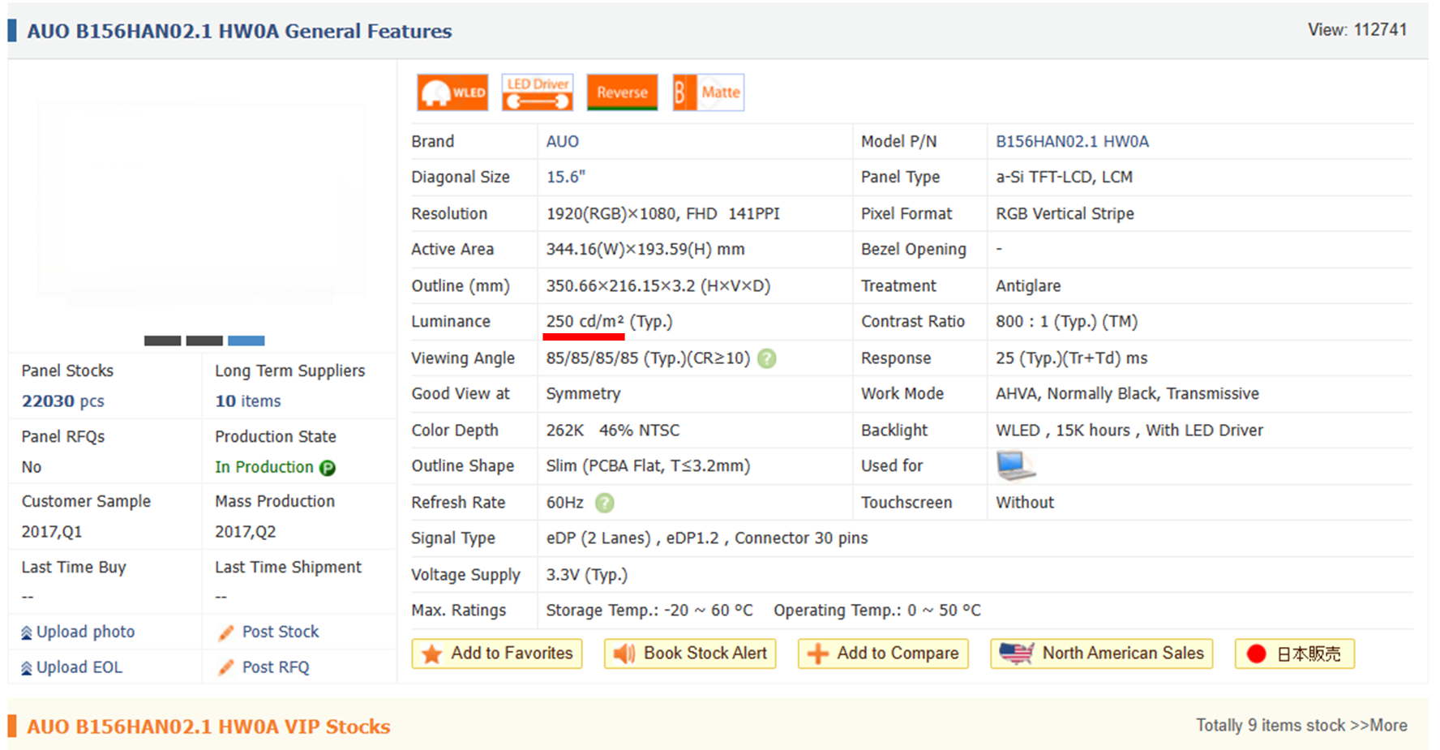Open Refresh Rate help question mark
This screenshot has width=1440, height=750.
(x=605, y=503)
